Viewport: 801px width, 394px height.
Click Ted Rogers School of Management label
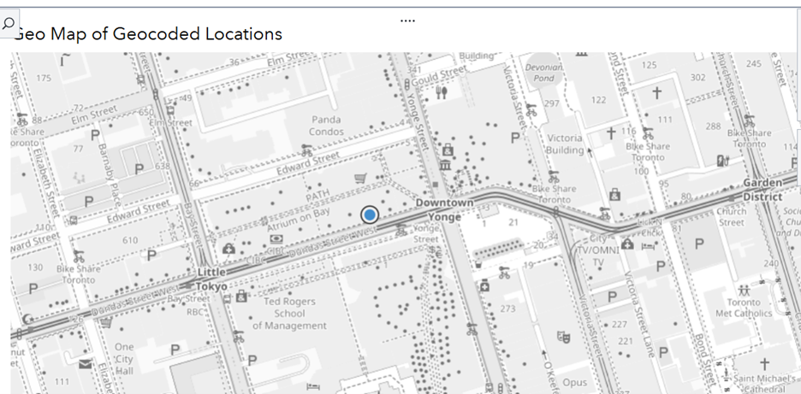point(289,313)
